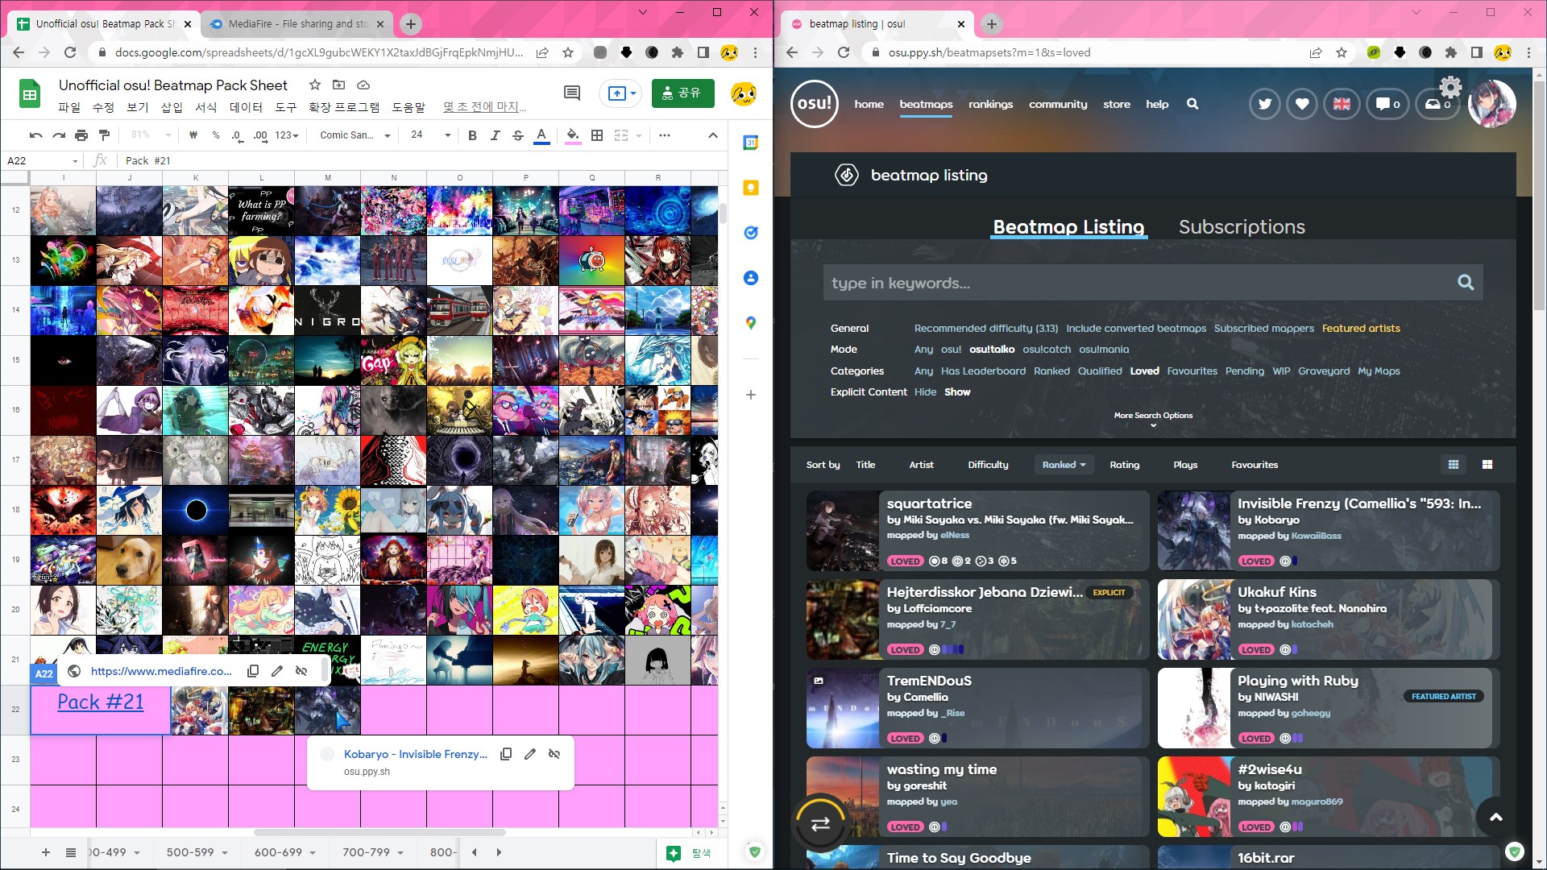This screenshot has width=1547, height=870.
Task: Switch to the 500-599 sheet tab
Action: tap(190, 852)
